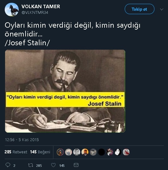Show the 145 Beğeni list
This screenshot has width=168, height=170.
pyautogui.click(x=40, y=152)
